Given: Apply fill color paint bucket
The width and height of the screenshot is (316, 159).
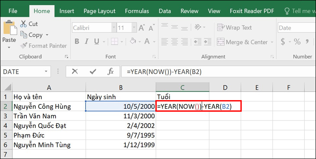Looking at the screenshot, I should coord(133,41).
